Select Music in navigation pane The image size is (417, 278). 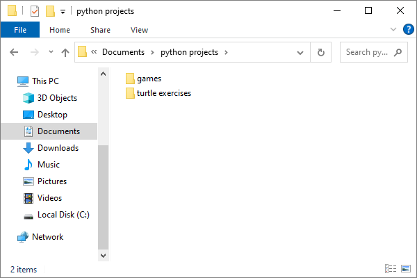tap(49, 165)
